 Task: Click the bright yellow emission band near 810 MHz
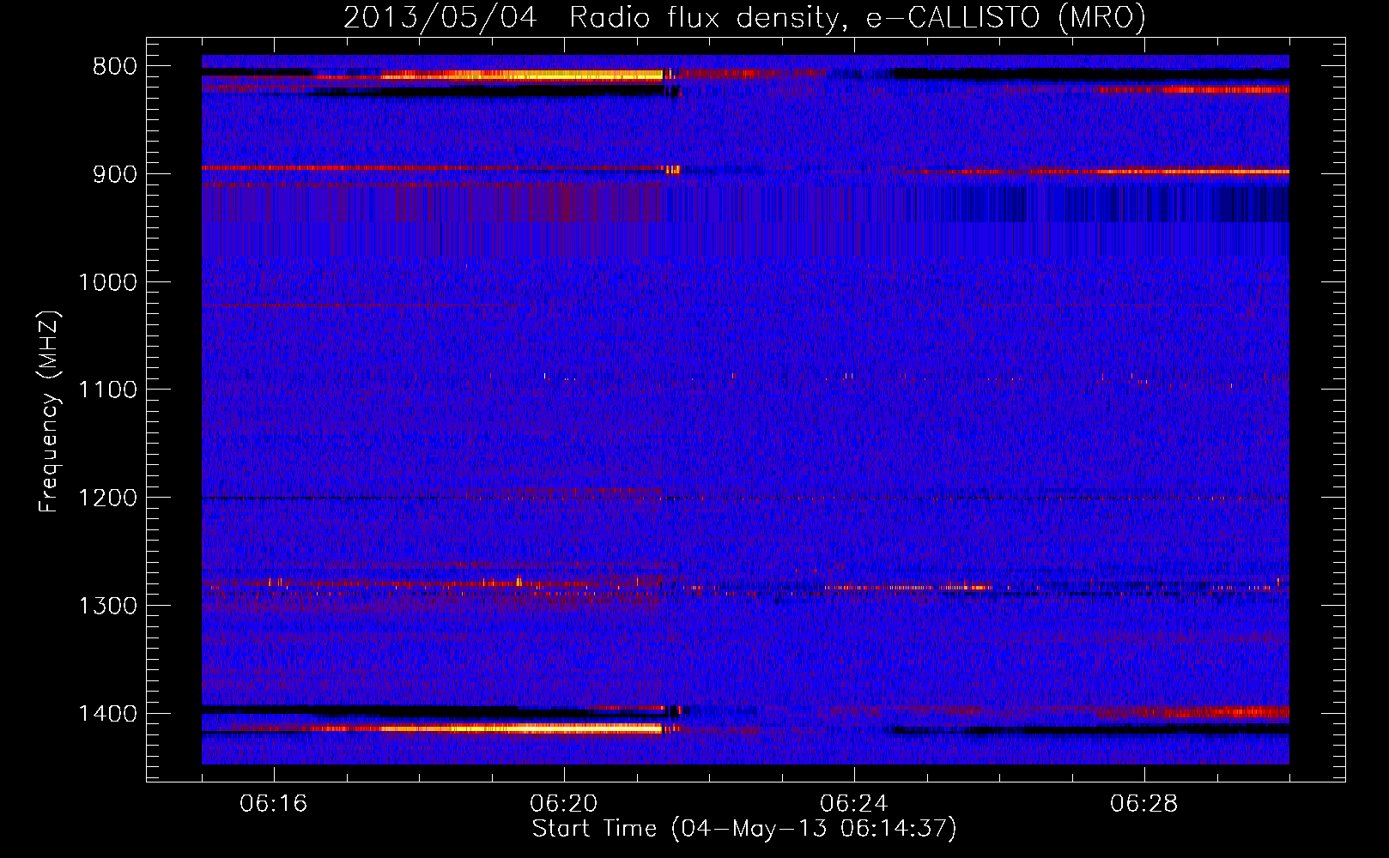pos(524,76)
